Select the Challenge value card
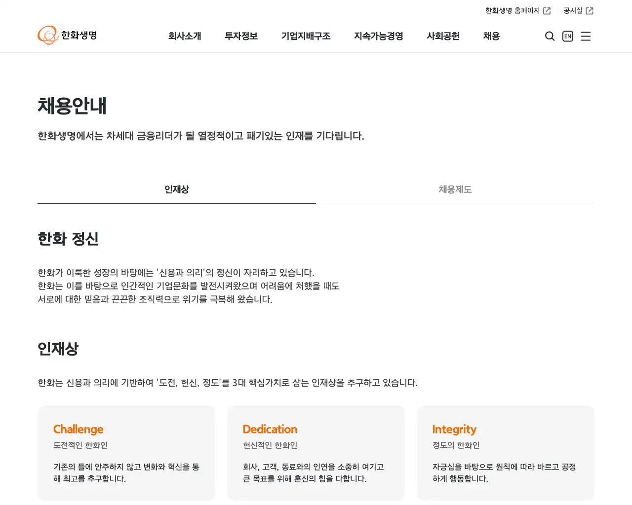The width and height of the screenshot is (632, 505). pyautogui.click(x=126, y=453)
